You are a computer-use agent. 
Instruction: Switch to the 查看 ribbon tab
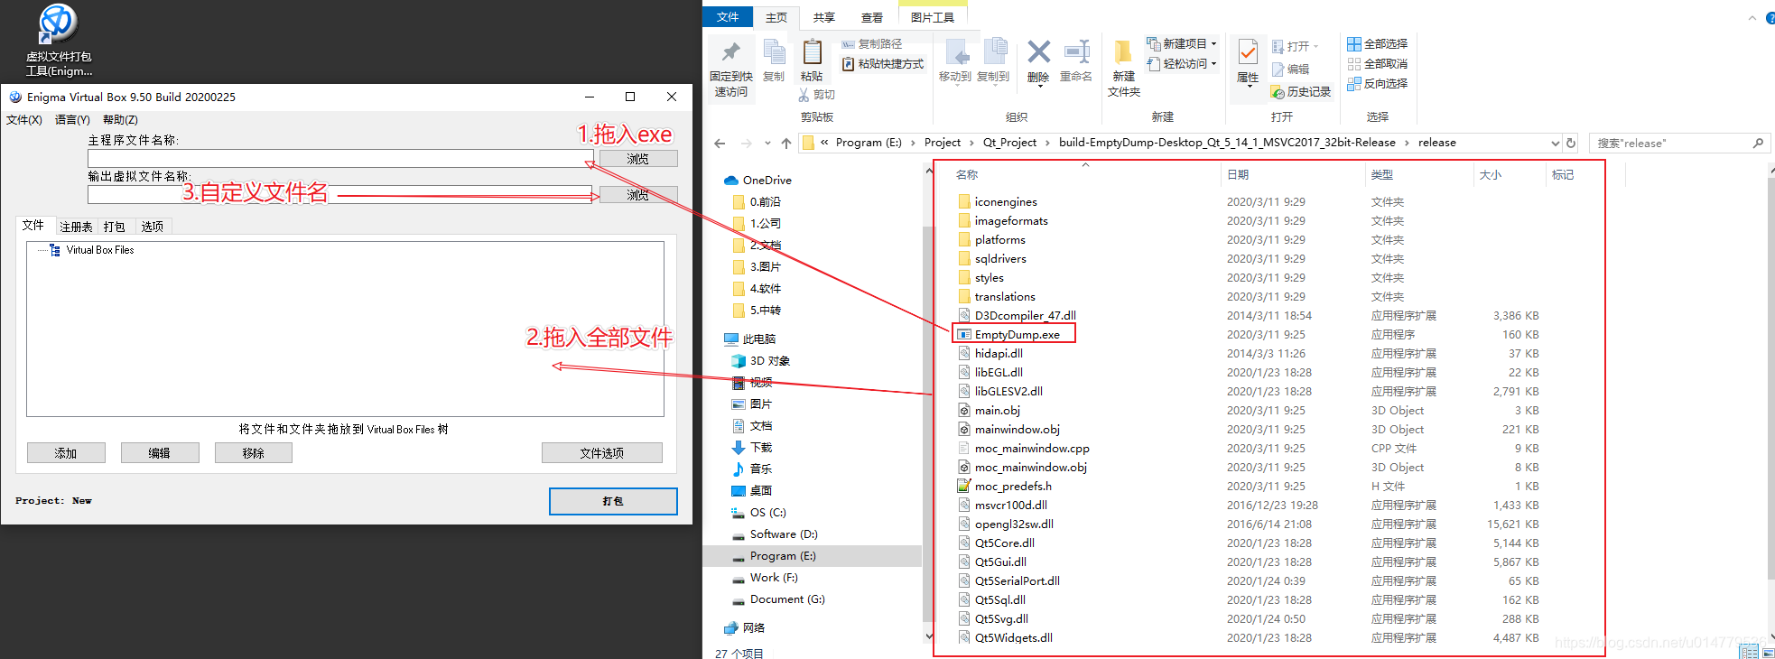coord(871,17)
